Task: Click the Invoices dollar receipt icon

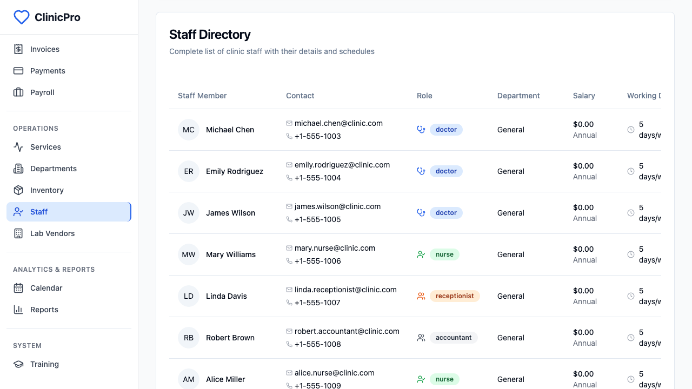Action: (x=18, y=49)
